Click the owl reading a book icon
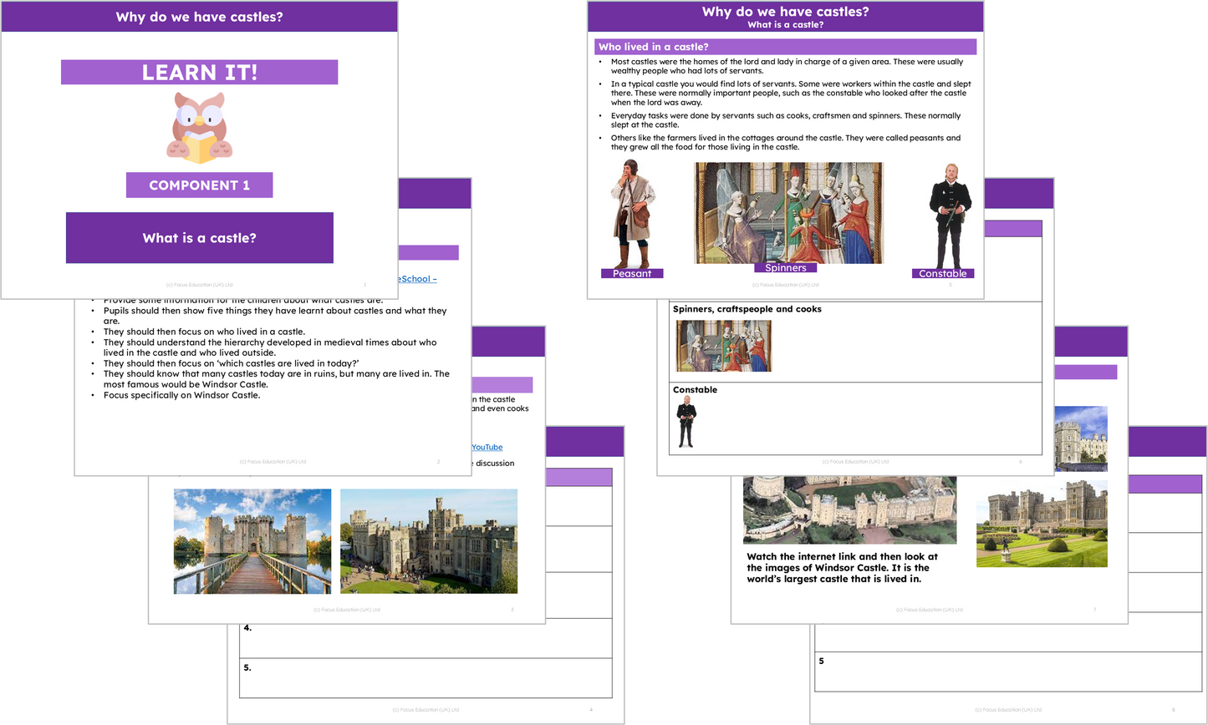 [x=199, y=128]
